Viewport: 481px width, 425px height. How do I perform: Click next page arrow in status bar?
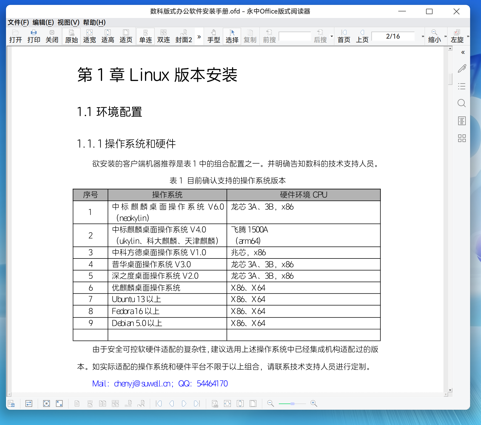click(184, 404)
